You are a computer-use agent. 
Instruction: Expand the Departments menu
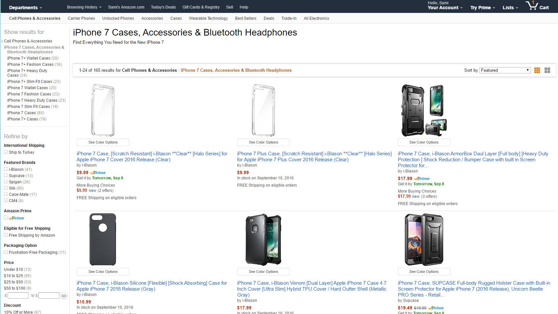pos(25,7)
